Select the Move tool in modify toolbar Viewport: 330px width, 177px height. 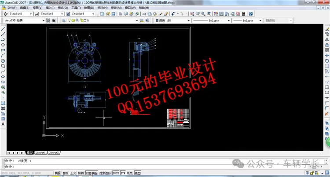click(327, 55)
